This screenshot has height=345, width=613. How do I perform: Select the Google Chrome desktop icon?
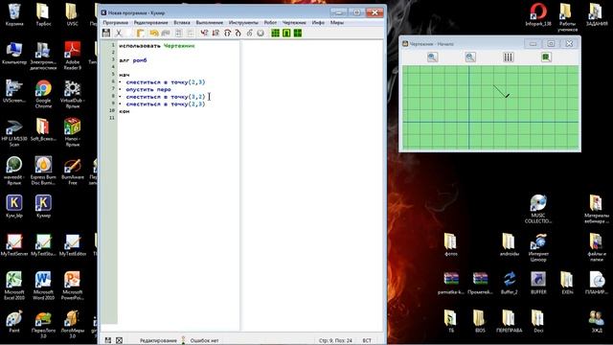(x=43, y=94)
